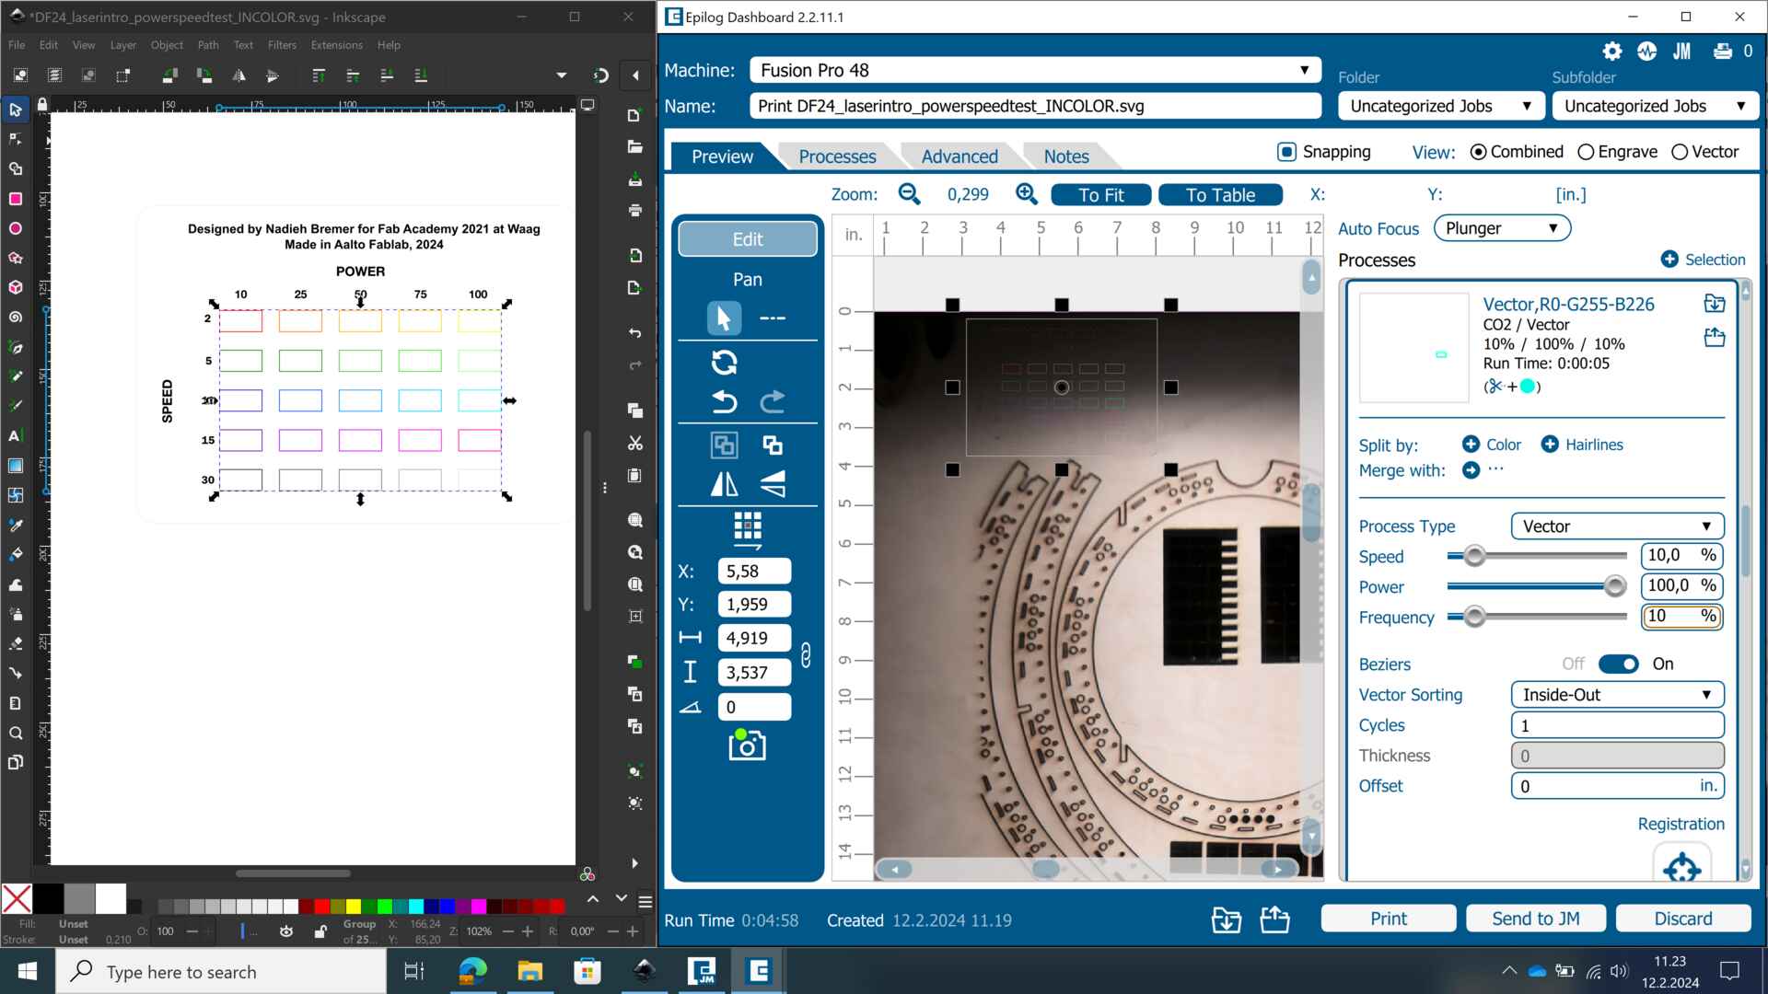Select the Undo icon in Epilog toolbar

[x=724, y=400]
